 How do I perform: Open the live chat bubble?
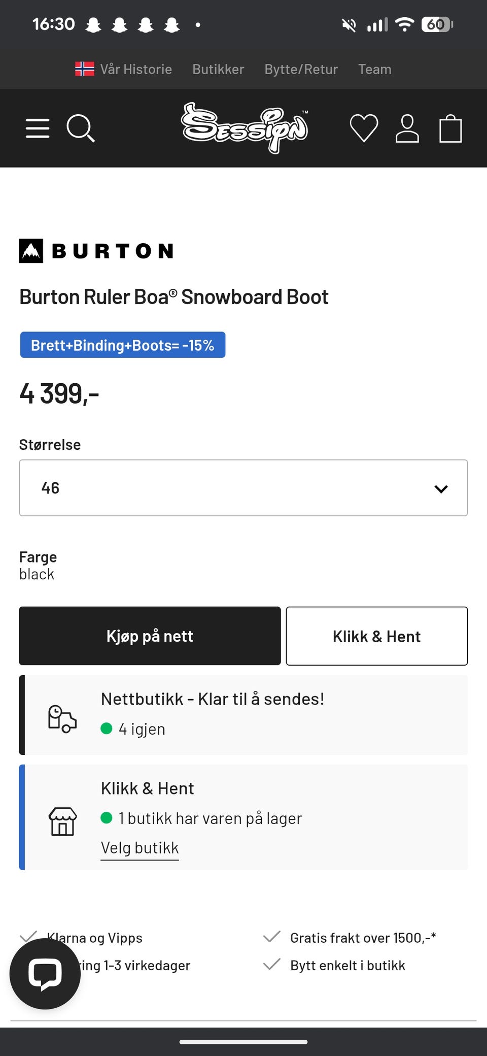(45, 973)
